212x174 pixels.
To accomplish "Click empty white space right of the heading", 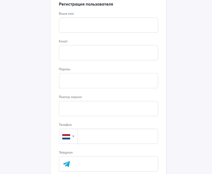I will click(x=139, y=4).
